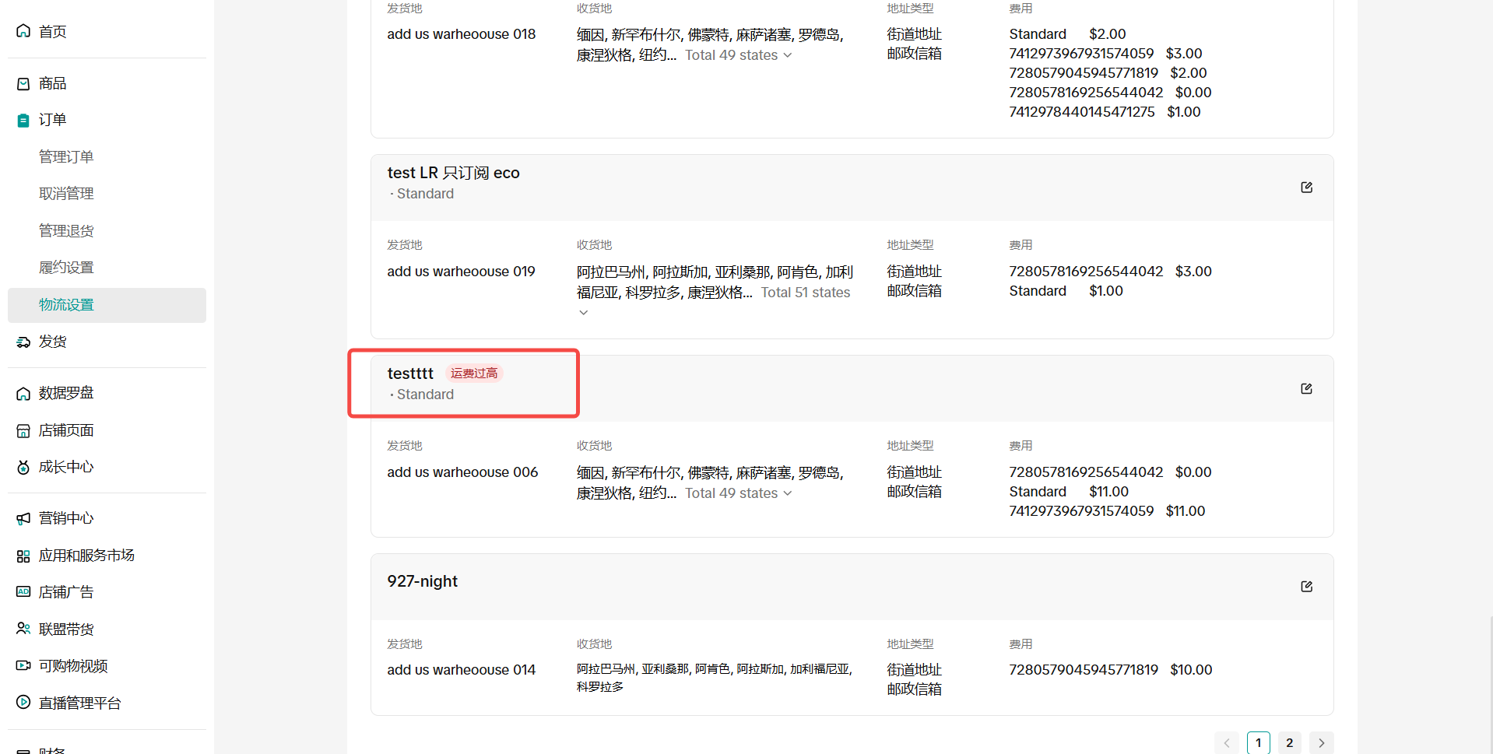This screenshot has height=754, width=1493.
Task: Open 管理订单 in the sidebar
Action: pyautogui.click(x=66, y=157)
